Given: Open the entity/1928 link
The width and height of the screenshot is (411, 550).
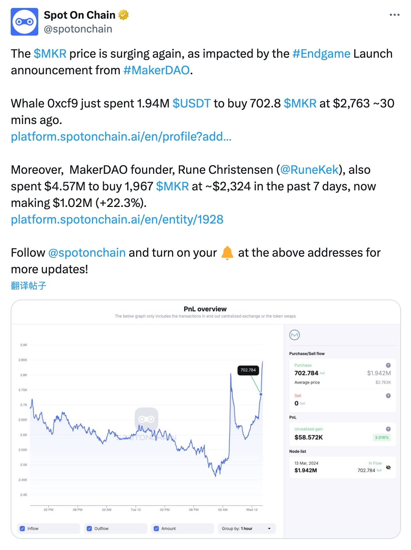Looking at the screenshot, I should (117, 219).
